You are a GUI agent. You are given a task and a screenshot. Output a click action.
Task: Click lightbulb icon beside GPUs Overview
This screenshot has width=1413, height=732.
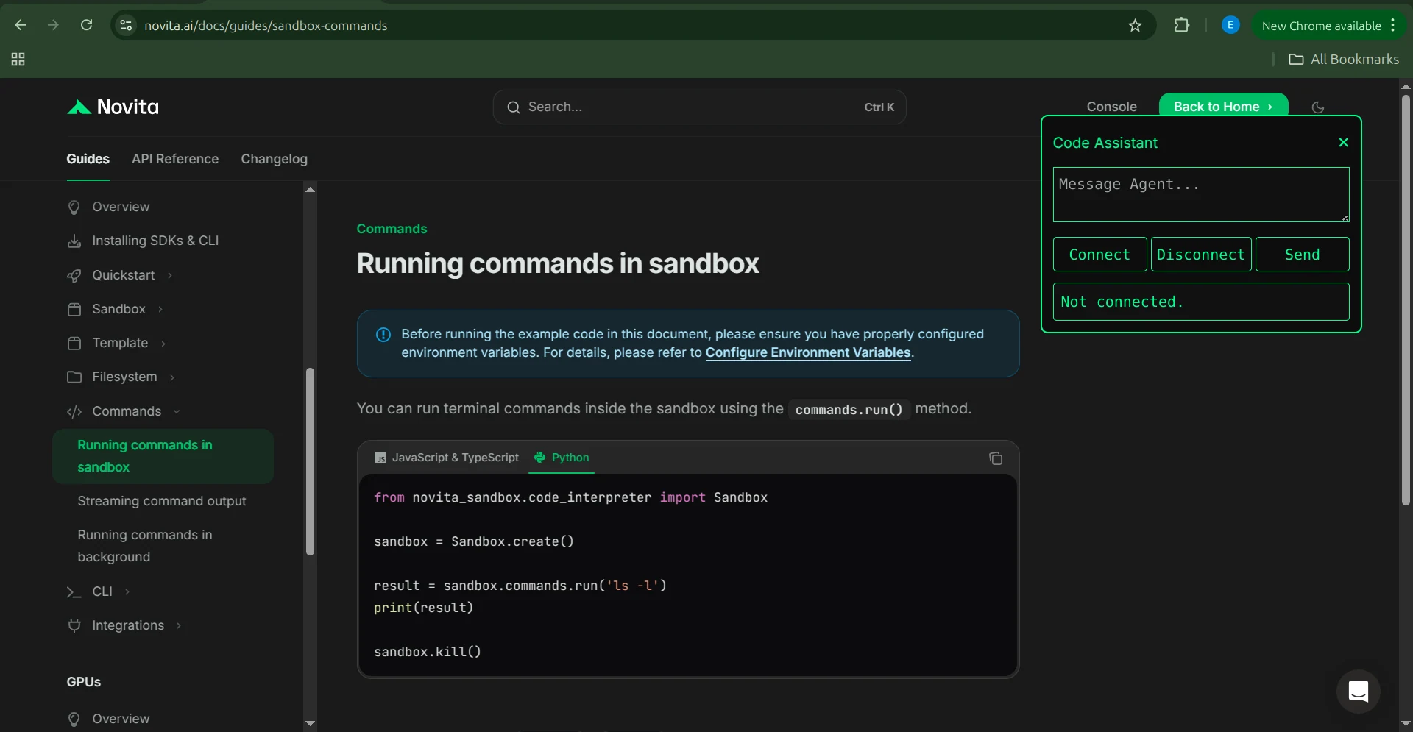74,719
